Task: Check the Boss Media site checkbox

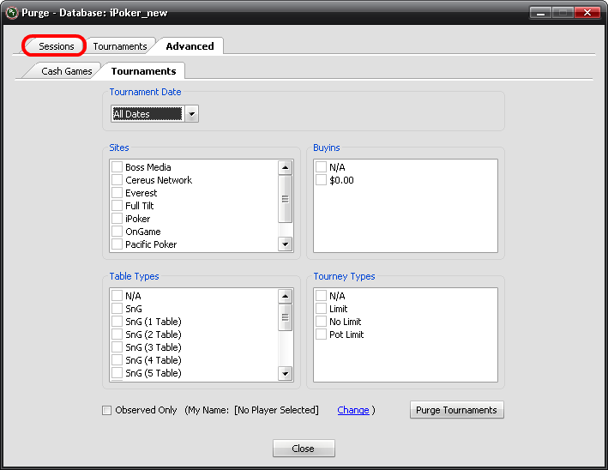Action: coord(117,167)
